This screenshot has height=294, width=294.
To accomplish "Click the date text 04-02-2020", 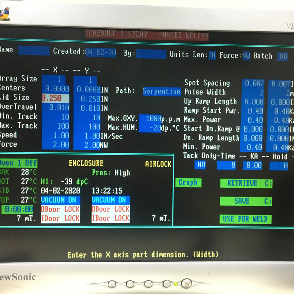I will (x=61, y=191).
